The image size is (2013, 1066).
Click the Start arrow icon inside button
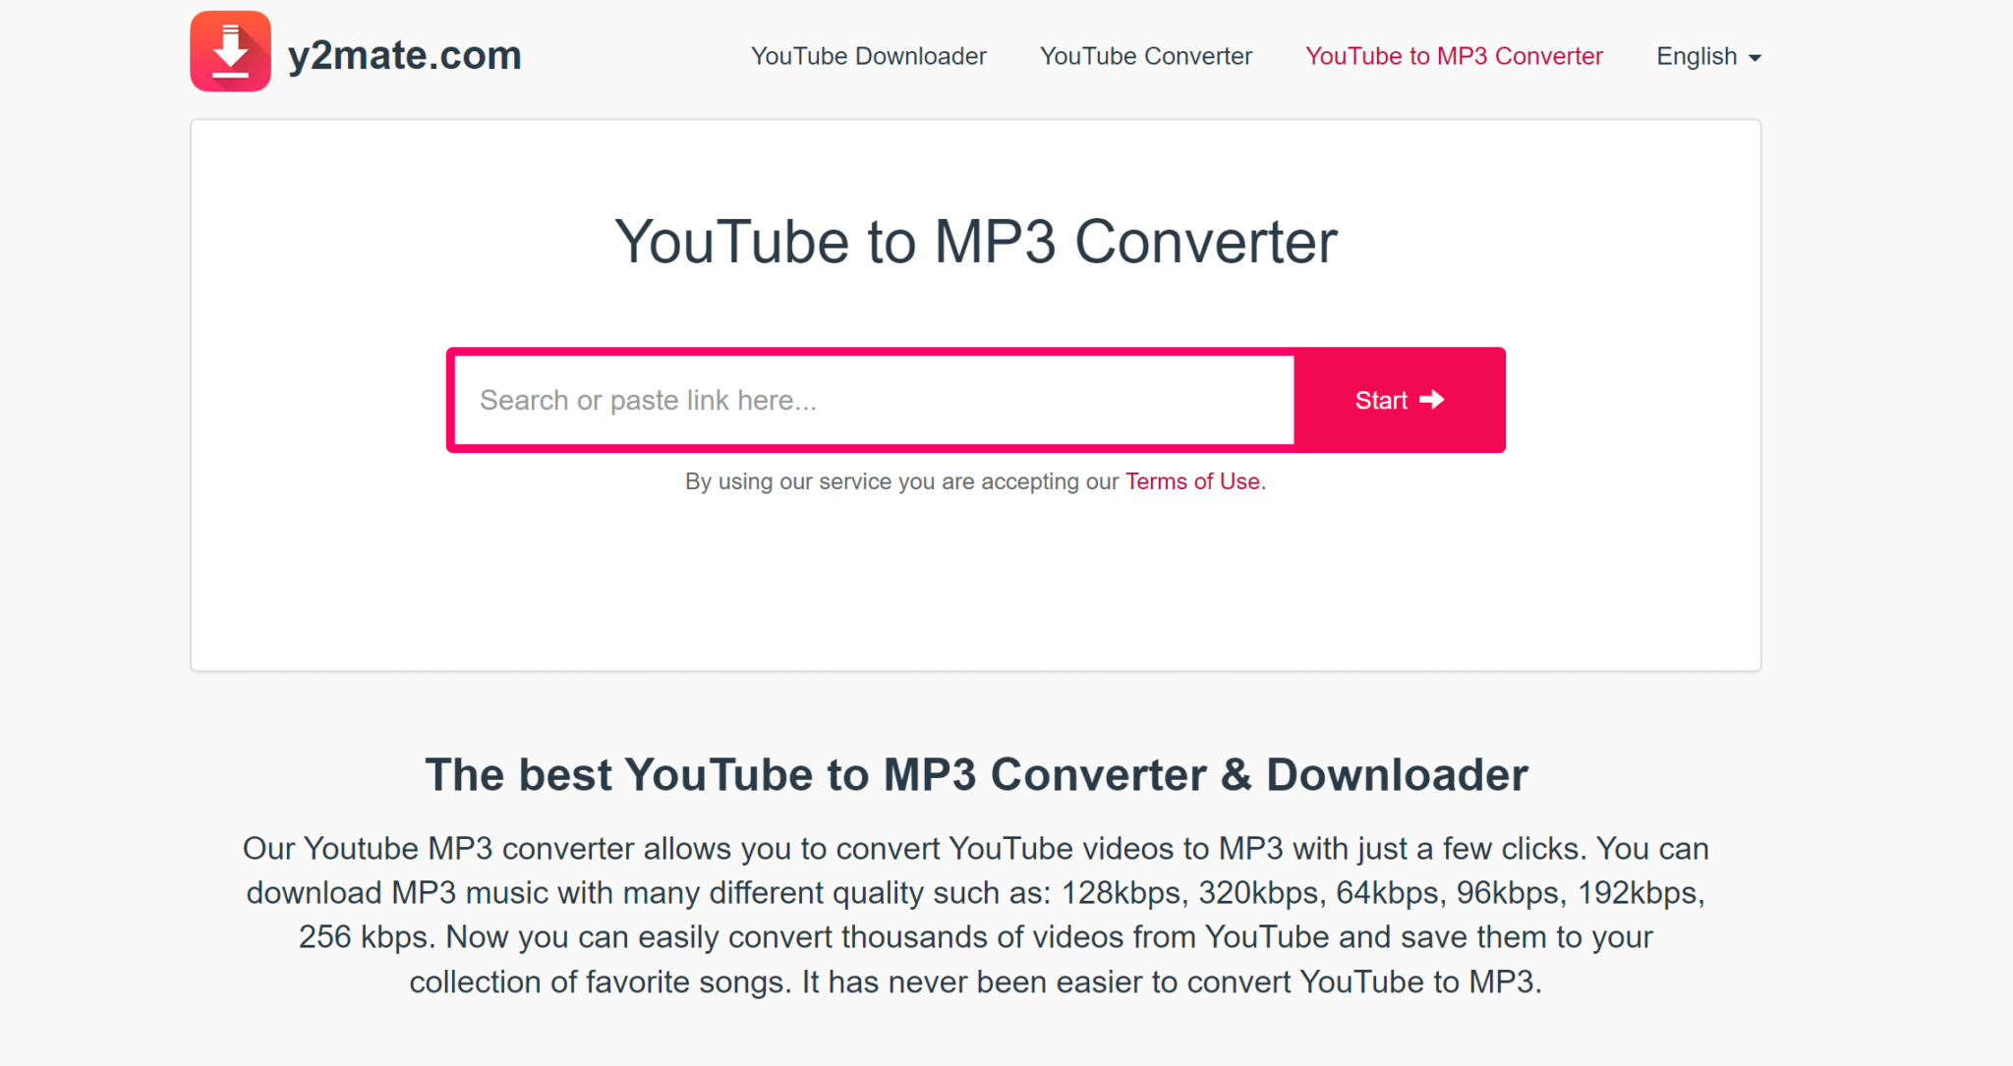tap(1439, 399)
